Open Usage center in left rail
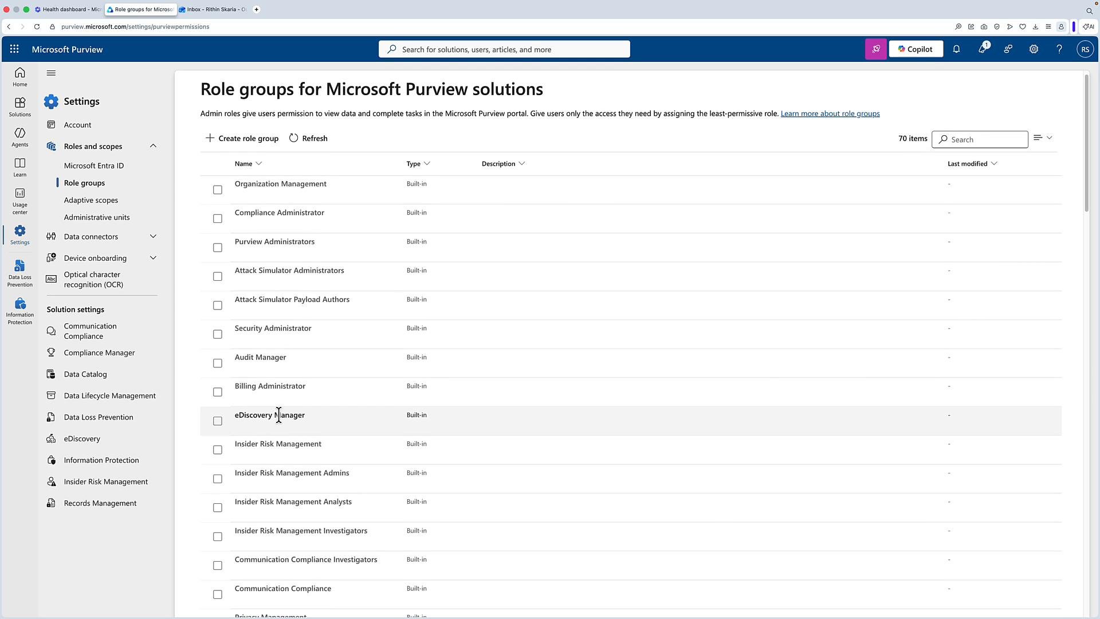Viewport: 1100px width, 619px height. point(20,201)
